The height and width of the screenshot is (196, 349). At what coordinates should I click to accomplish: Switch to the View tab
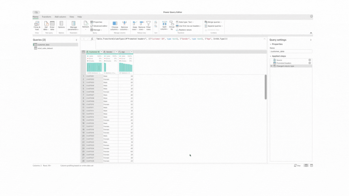pos(72,17)
